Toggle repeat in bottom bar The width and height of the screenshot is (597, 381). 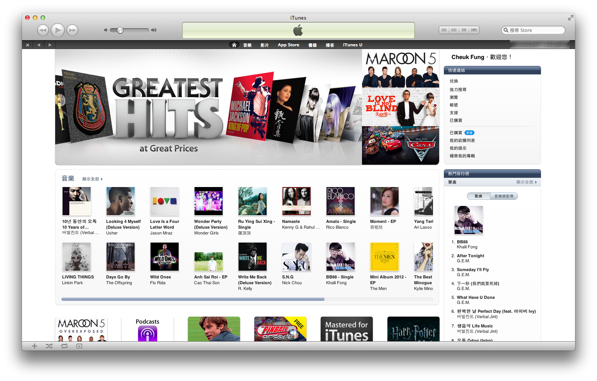[64, 346]
